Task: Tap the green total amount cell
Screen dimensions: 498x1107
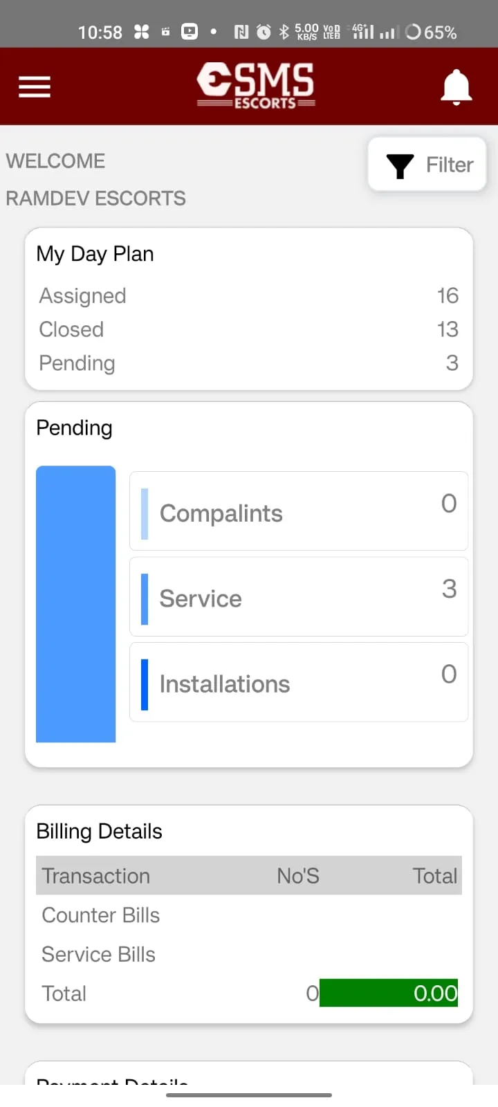Action: click(389, 993)
